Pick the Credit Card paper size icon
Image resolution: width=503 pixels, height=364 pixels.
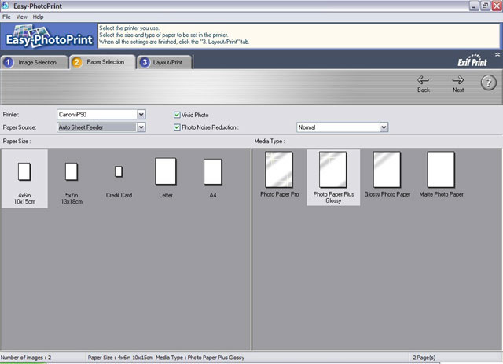point(119,171)
